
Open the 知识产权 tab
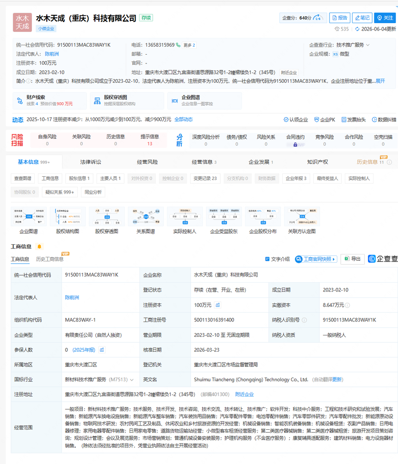(x=317, y=162)
